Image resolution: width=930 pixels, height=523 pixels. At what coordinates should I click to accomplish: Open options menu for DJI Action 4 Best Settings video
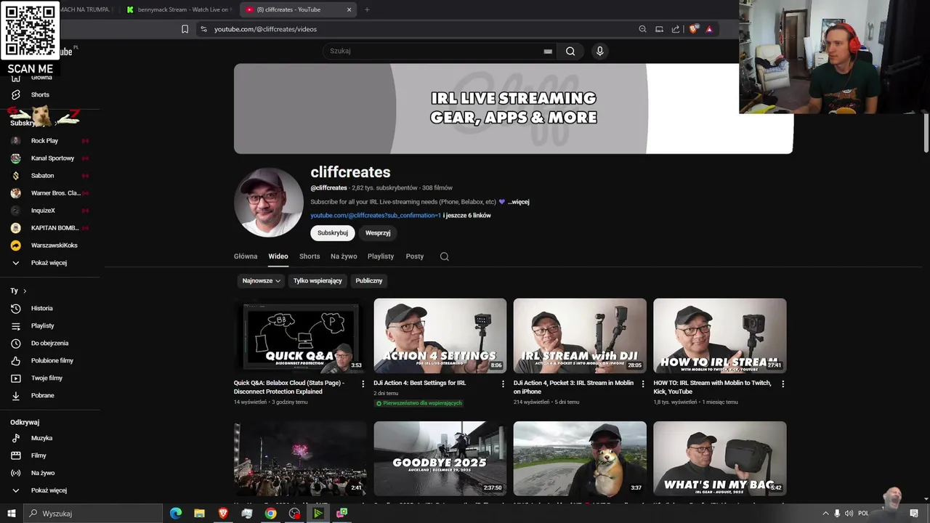click(x=503, y=384)
